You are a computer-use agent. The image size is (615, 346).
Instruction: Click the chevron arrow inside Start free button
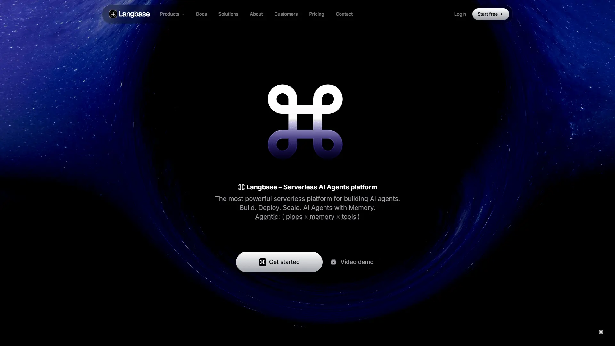[x=501, y=14]
